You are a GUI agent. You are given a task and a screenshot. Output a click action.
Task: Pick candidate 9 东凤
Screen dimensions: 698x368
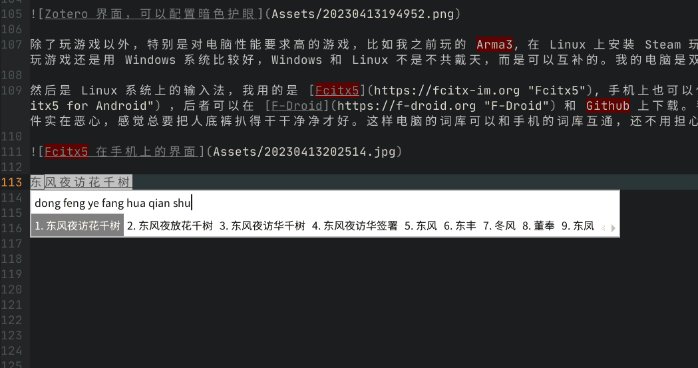pos(578,226)
